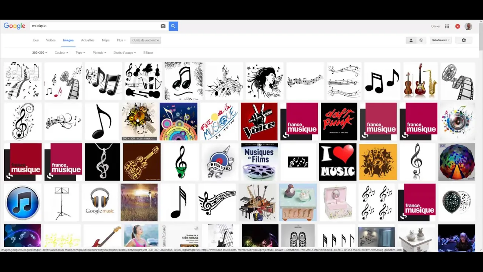Open the black balloons with notes thumbnail
483x272 pixels.
(x=457, y=202)
